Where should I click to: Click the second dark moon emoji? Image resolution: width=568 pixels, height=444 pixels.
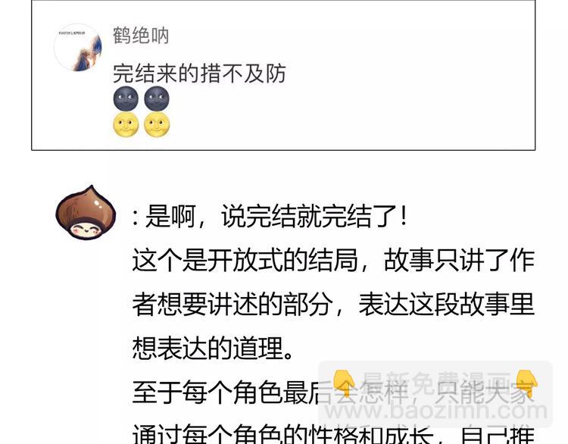tap(157, 98)
